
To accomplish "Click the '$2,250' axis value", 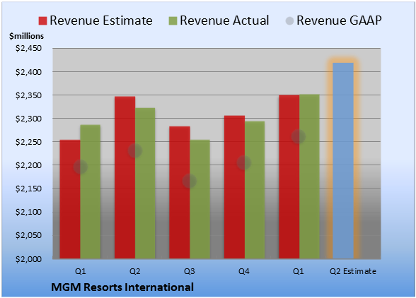I will (28, 142).
